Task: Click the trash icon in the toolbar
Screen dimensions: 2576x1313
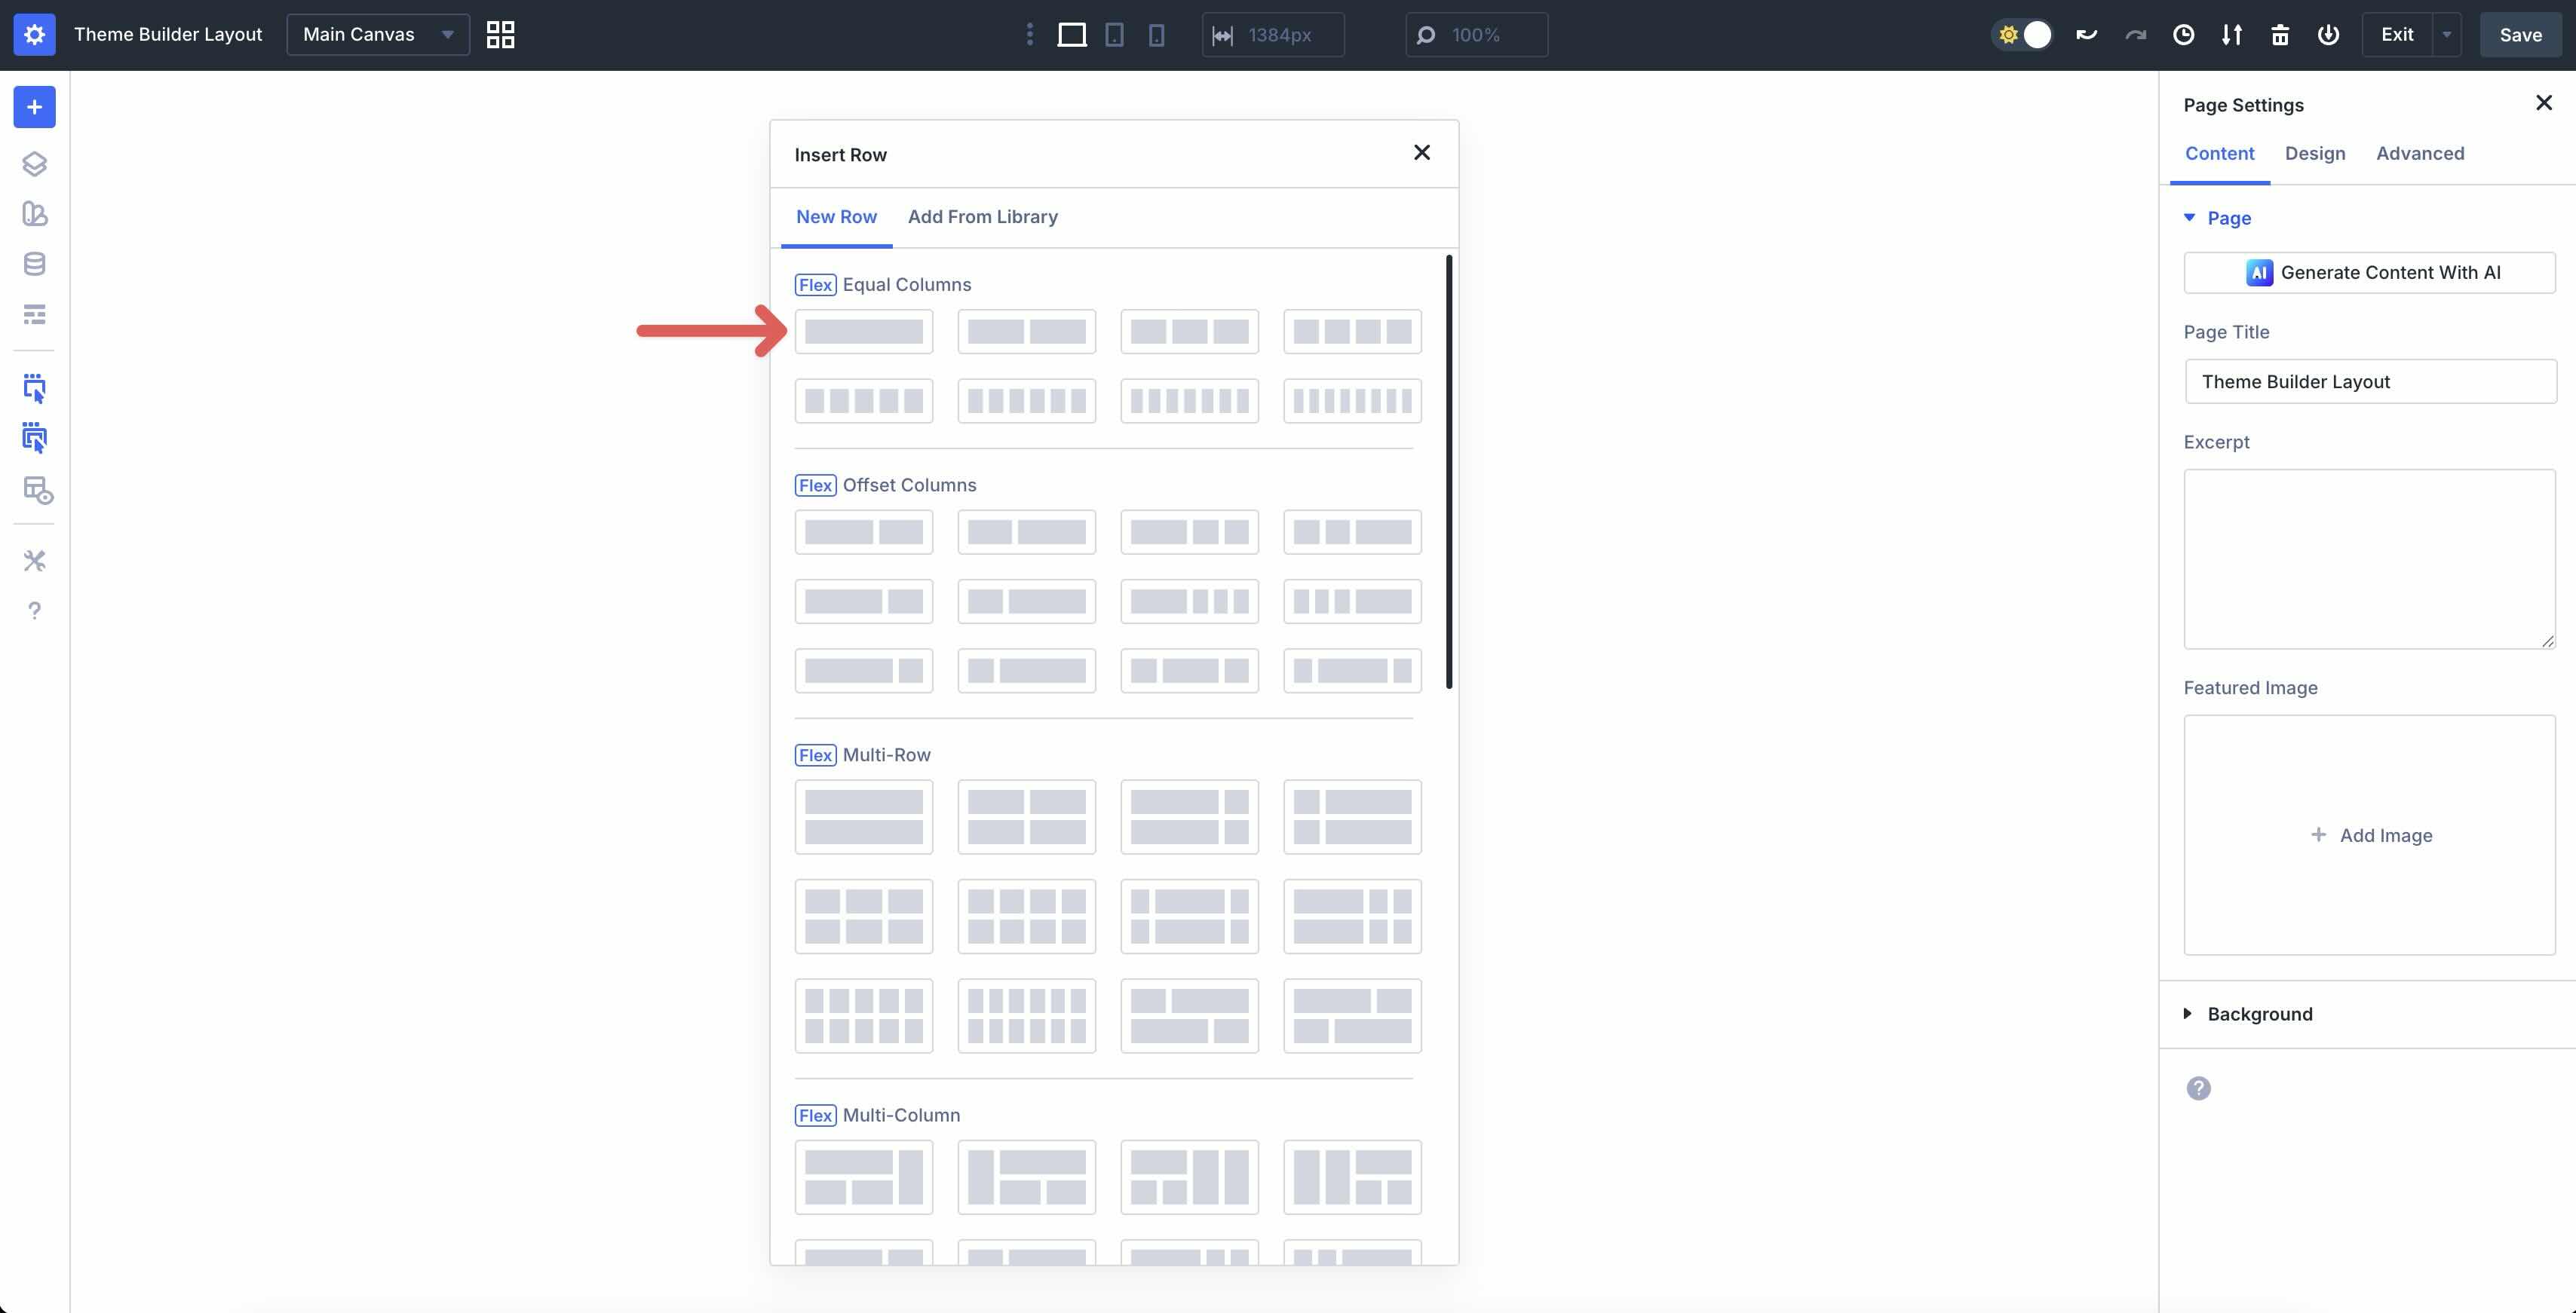Action: (2280, 34)
